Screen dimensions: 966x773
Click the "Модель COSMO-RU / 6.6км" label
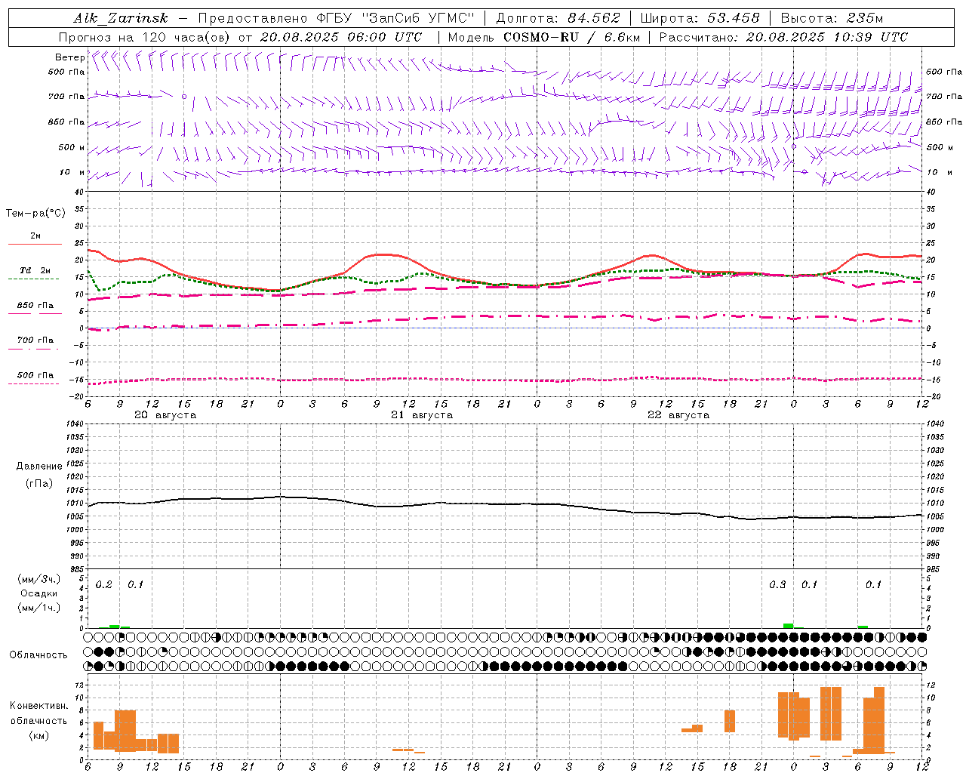pos(543,37)
